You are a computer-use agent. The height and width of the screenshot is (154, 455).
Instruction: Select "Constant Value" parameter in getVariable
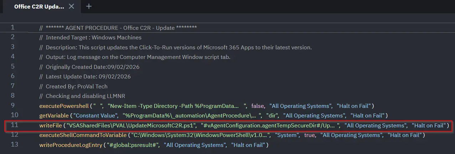pyautogui.click(x=96, y=116)
